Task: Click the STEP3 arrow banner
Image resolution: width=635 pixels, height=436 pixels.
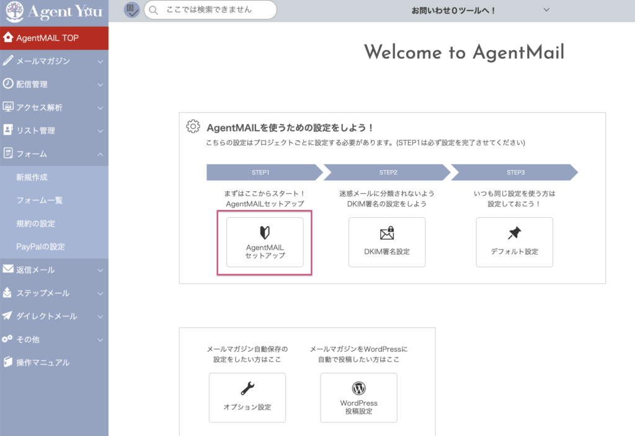Action: (514, 172)
